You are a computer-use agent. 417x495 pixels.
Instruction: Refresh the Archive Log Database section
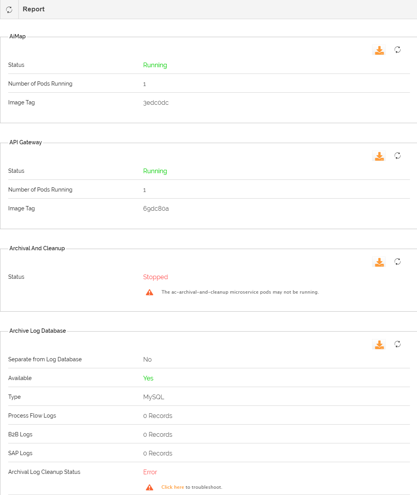(x=397, y=344)
